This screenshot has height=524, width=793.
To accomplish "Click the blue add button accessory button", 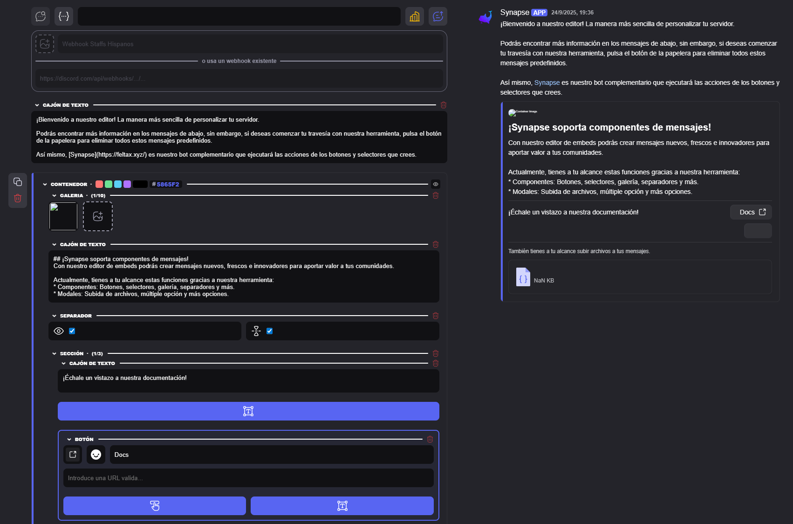I will click(155, 506).
